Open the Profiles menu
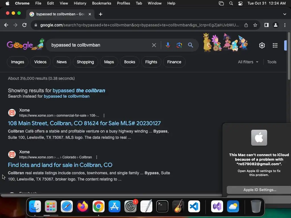291x218 pixels. pos(123,3)
